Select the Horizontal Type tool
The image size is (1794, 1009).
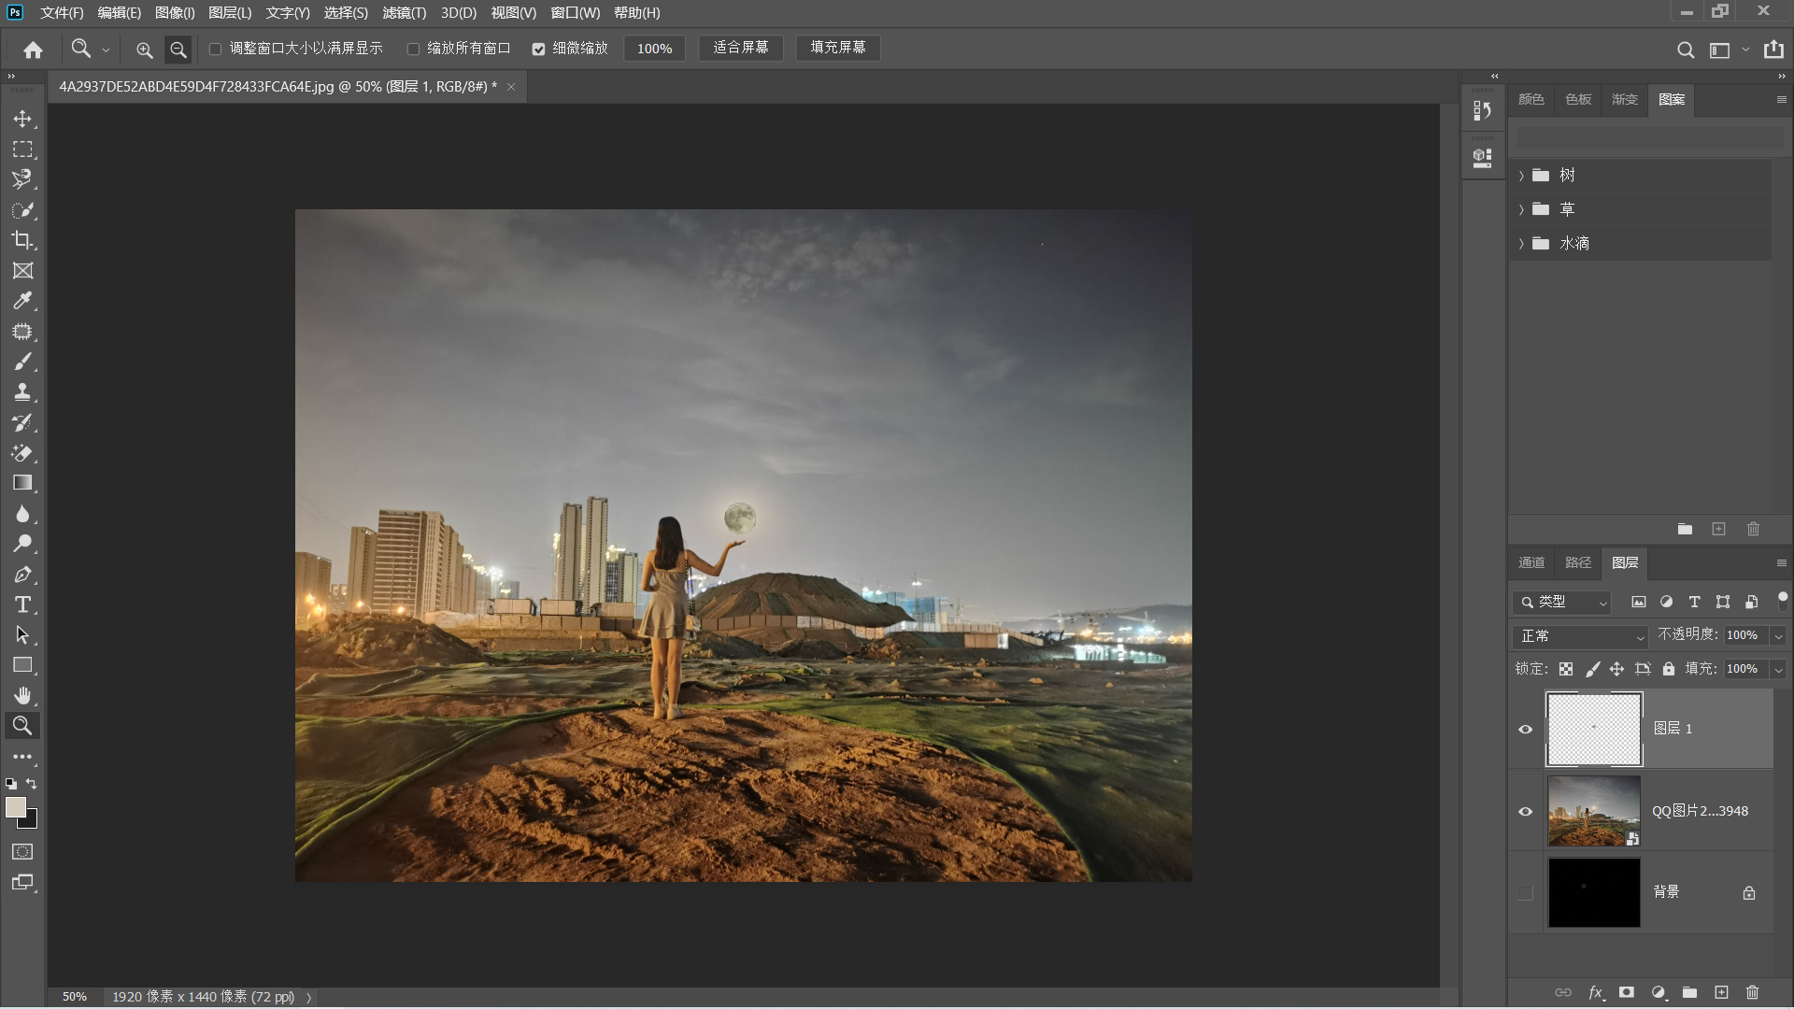pos(22,604)
